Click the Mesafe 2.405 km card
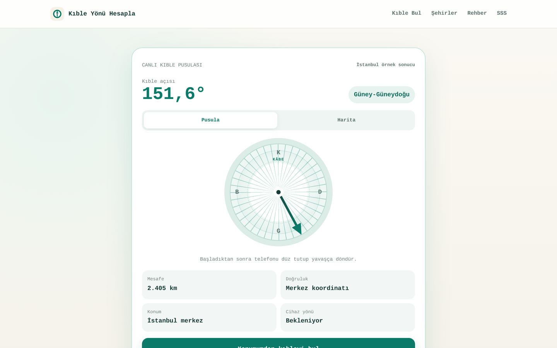This screenshot has height=348, width=557. click(x=209, y=285)
